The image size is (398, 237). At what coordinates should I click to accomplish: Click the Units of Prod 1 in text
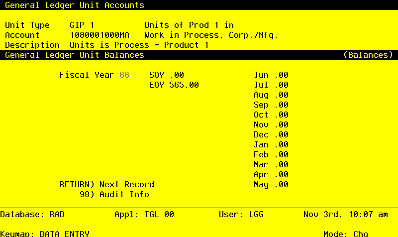[189, 25]
